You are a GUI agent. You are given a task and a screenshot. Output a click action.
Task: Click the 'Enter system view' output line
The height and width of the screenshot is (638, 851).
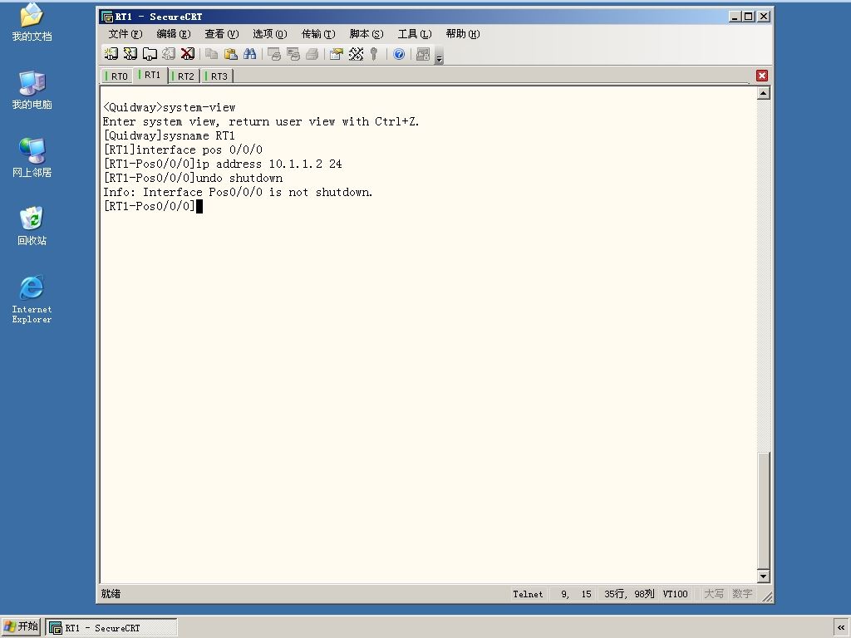click(x=261, y=121)
